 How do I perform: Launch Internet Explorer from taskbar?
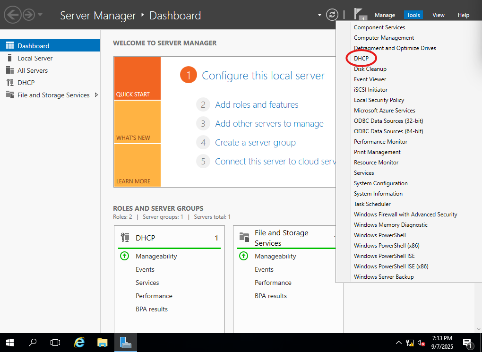point(79,343)
